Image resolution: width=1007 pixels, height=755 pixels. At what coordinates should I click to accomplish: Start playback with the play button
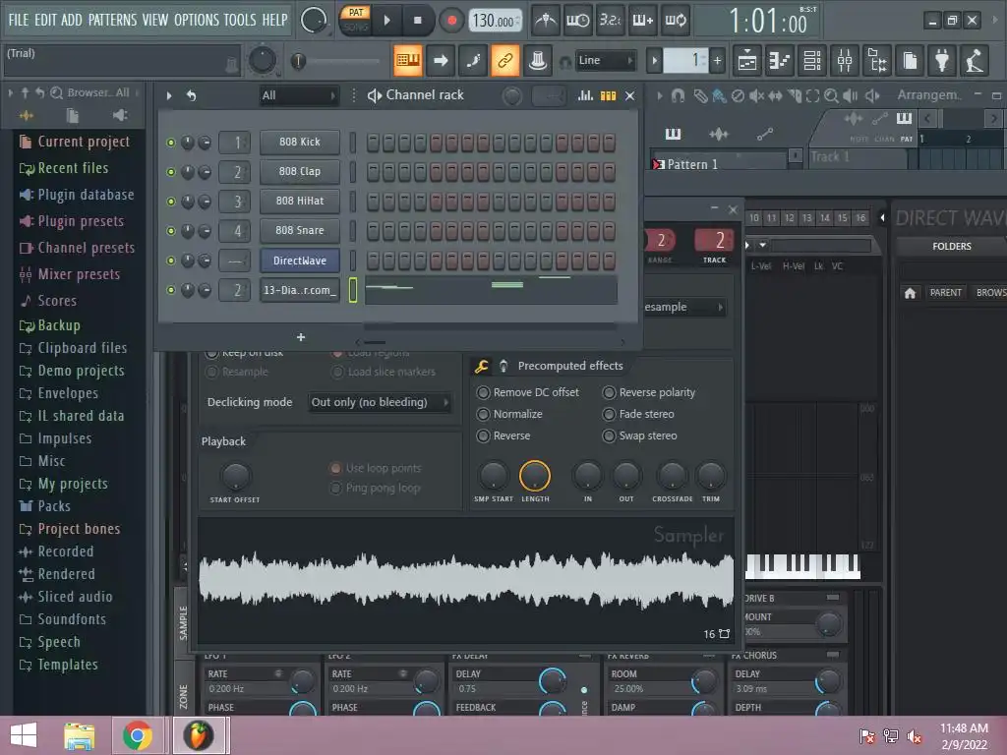tap(386, 21)
